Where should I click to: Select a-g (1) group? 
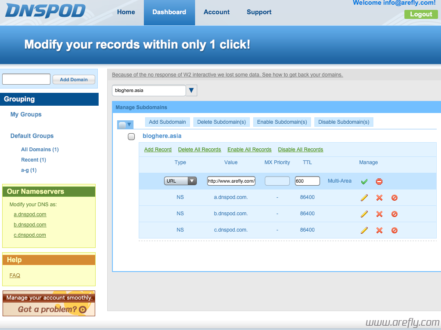pyautogui.click(x=29, y=170)
